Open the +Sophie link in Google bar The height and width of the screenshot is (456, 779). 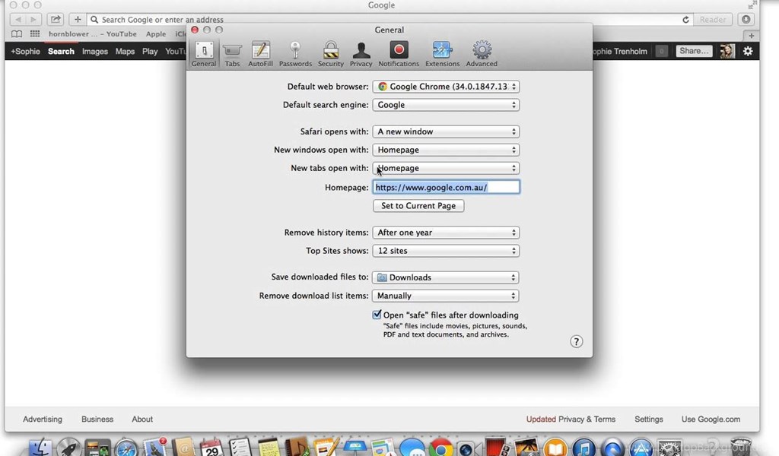coord(25,51)
